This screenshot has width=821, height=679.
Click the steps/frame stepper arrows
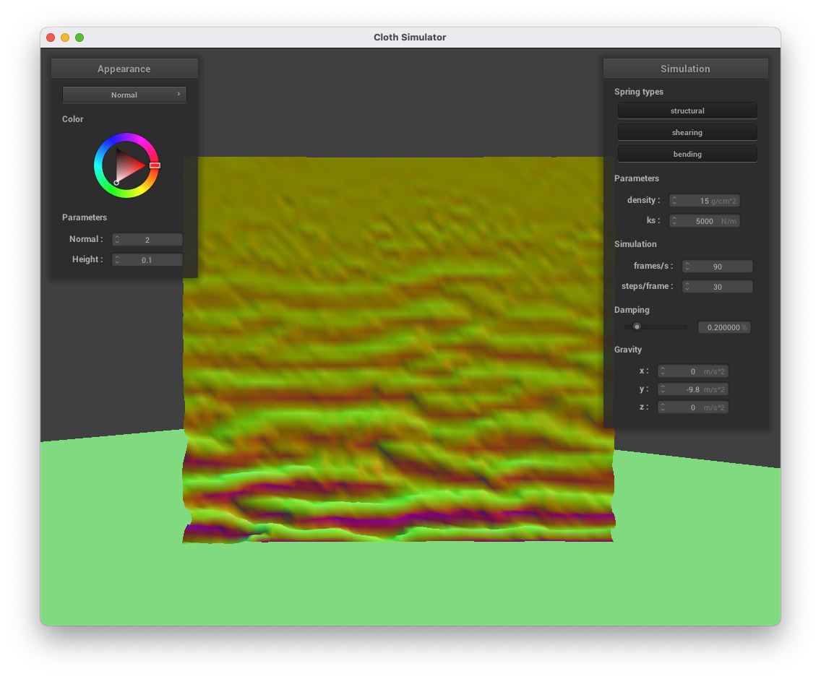point(687,287)
